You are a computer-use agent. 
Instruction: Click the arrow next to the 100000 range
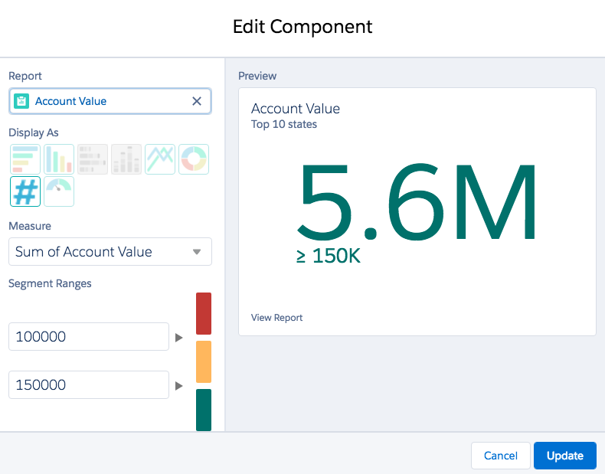coord(179,338)
